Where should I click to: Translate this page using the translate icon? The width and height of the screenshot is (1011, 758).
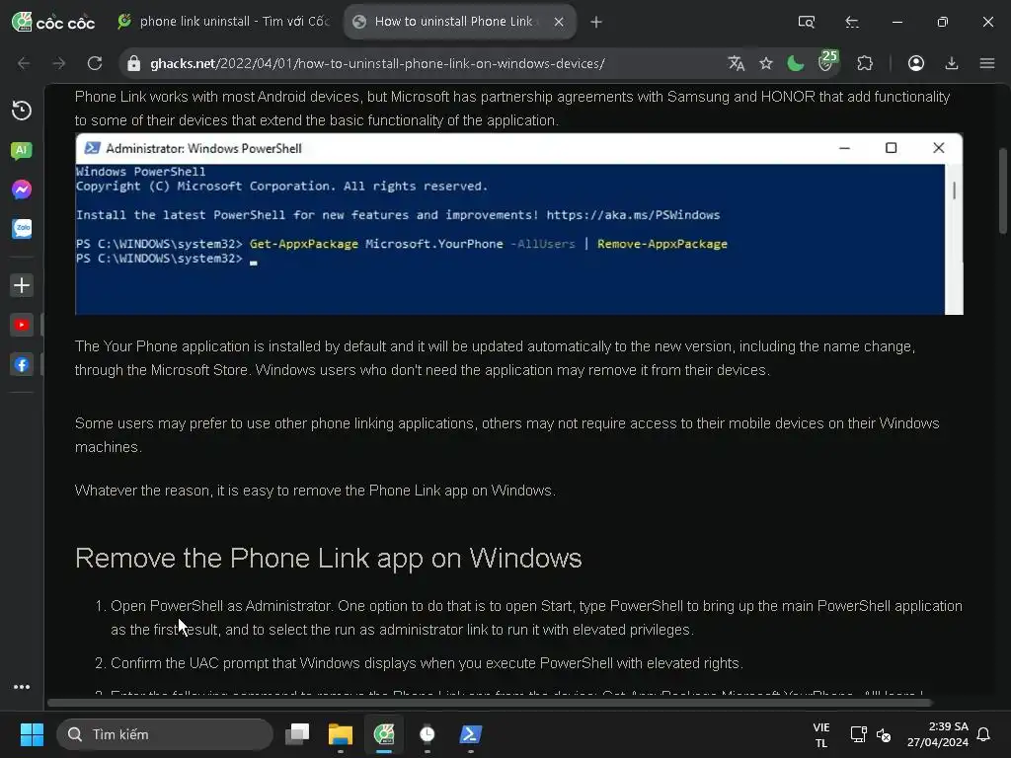coord(737,63)
